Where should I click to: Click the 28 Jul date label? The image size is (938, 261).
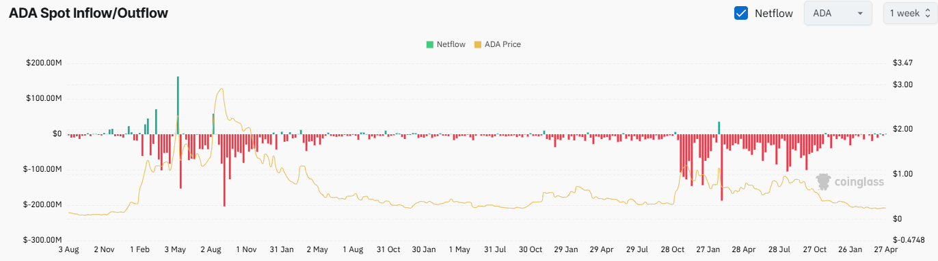point(779,250)
